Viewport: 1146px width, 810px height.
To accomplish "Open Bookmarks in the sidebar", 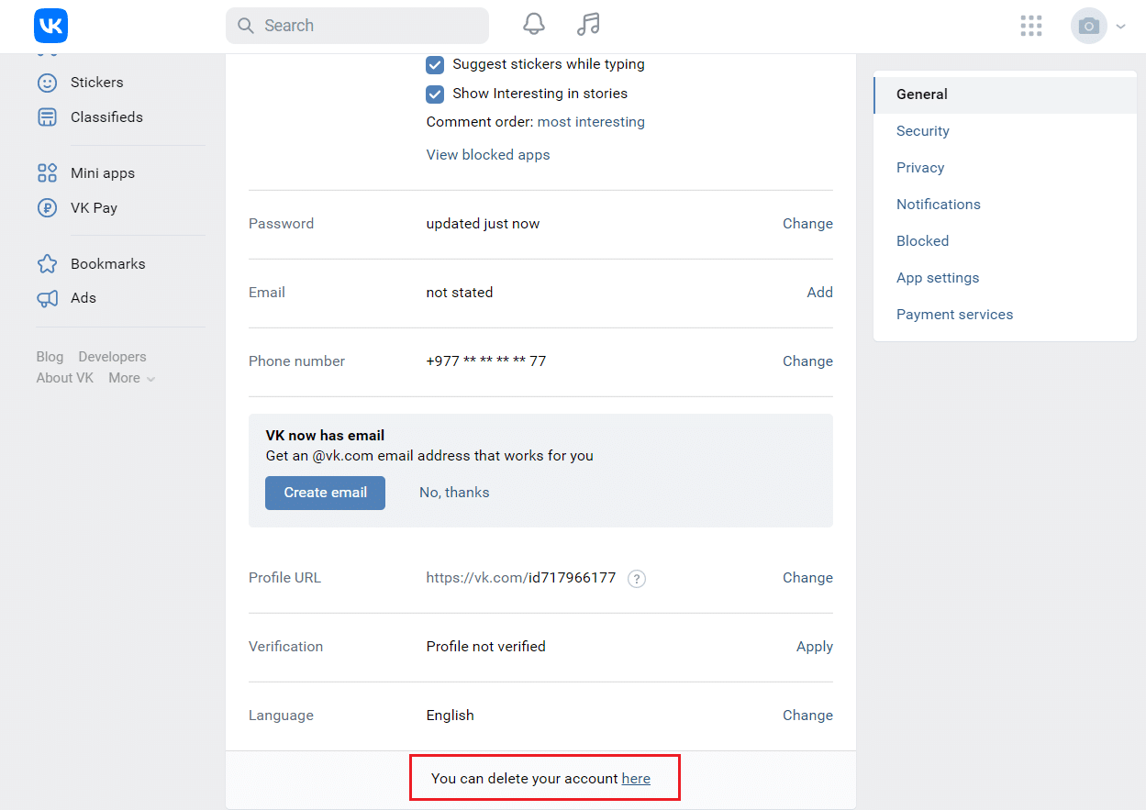I will coord(107,264).
